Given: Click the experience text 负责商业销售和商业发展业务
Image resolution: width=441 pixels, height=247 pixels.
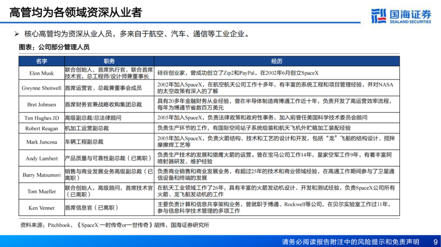Looking at the screenshot, I should [193, 172].
